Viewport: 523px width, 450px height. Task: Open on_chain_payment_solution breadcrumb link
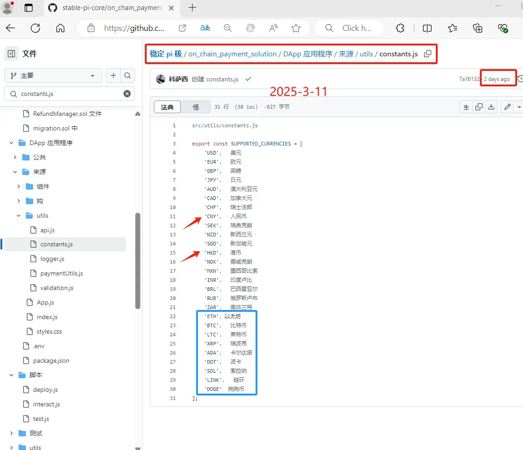[232, 54]
